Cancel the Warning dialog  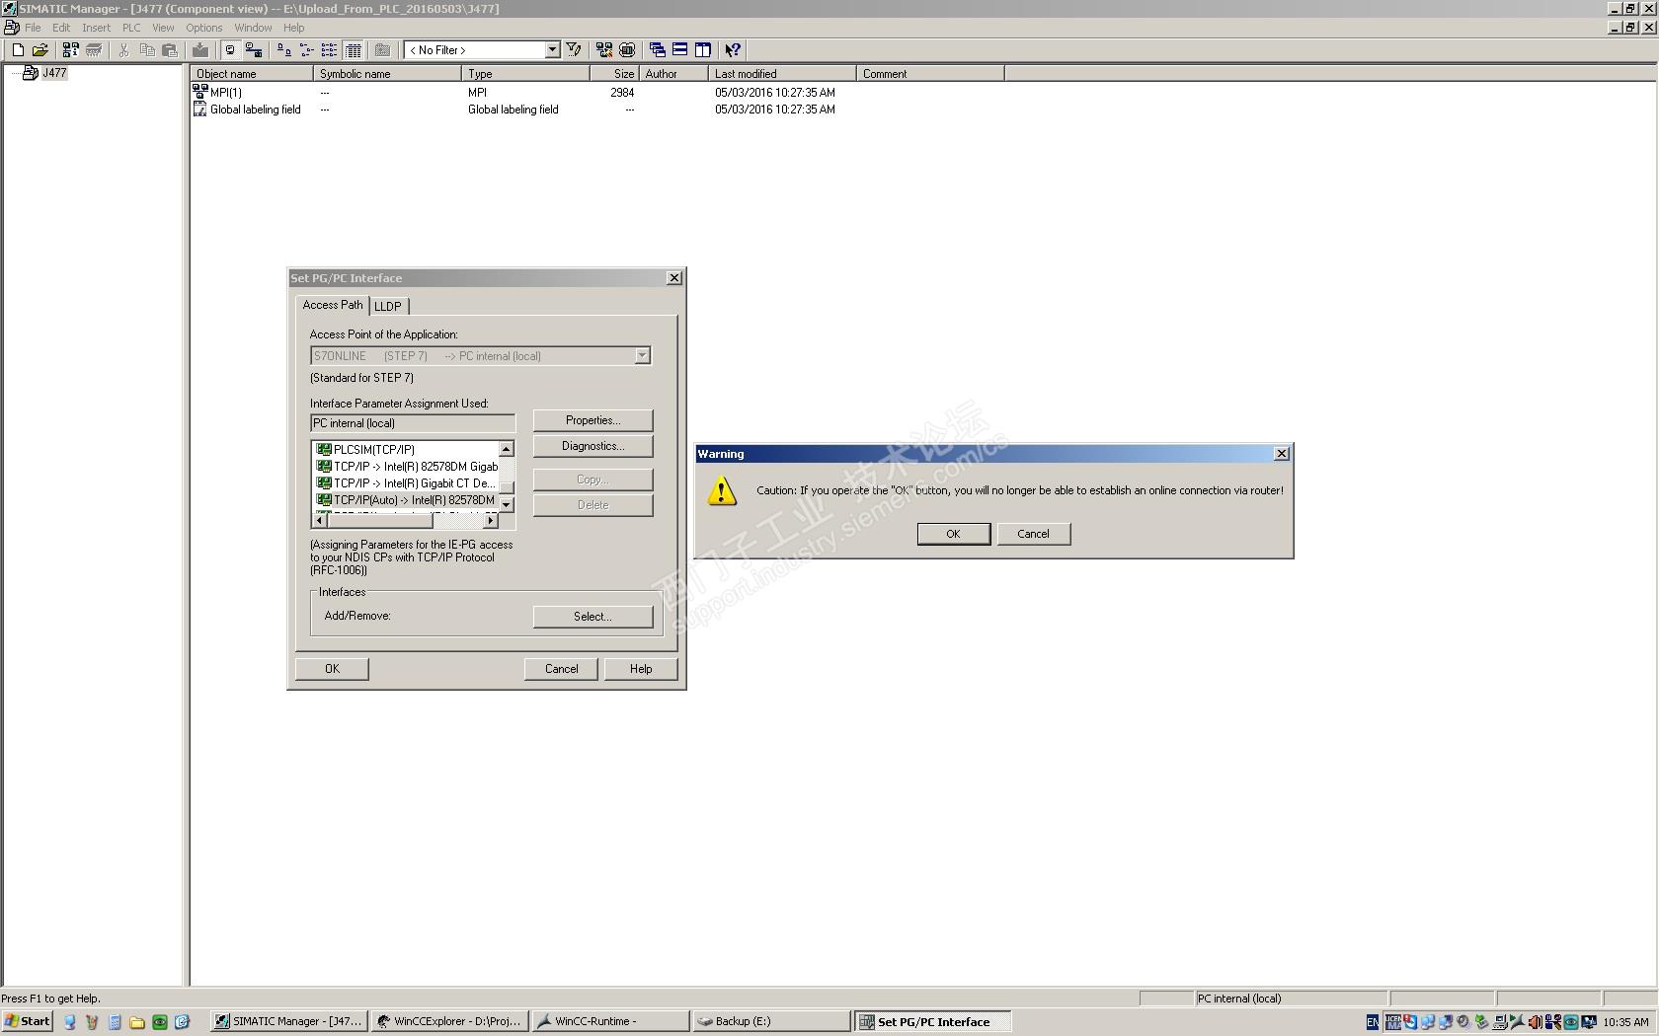(x=1033, y=534)
